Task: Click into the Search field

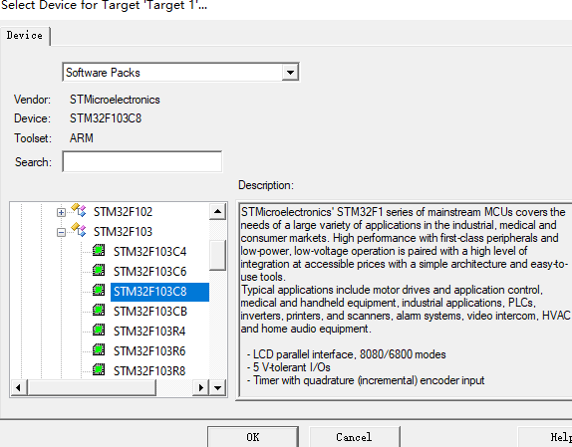Action: click(142, 161)
